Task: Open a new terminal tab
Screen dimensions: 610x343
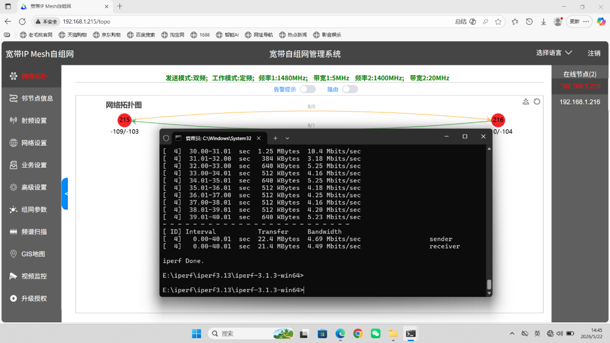Action: (275, 138)
